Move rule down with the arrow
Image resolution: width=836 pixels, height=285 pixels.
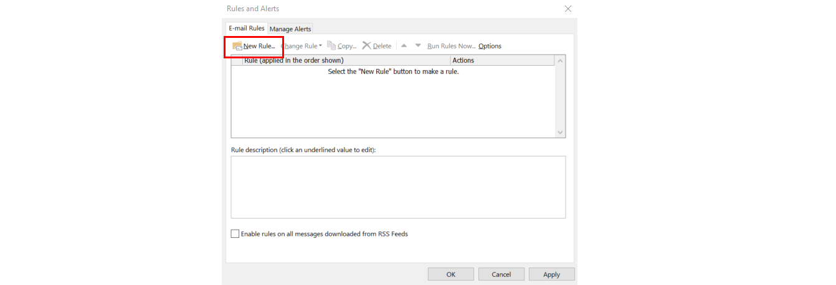coord(418,45)
